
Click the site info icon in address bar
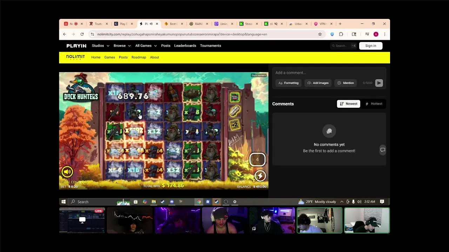click(92, 34)
